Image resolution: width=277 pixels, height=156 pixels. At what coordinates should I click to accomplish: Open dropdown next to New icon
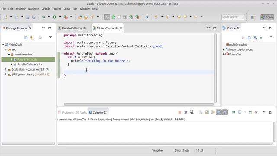click(11, 17)
